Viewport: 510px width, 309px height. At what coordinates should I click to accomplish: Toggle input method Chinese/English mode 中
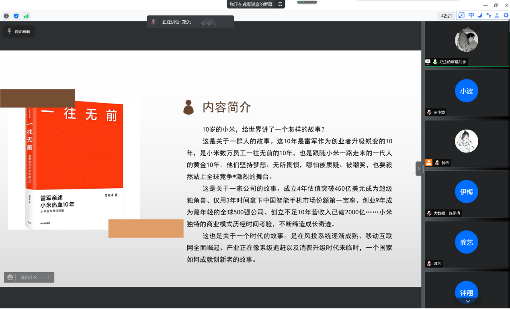tap(471, 15)
